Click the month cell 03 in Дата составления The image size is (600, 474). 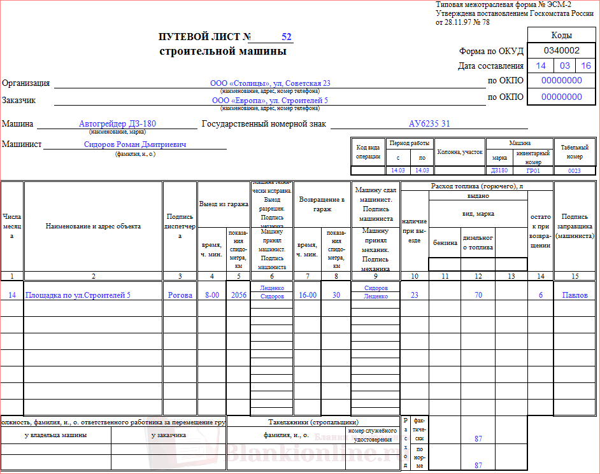tap(565, 66)
